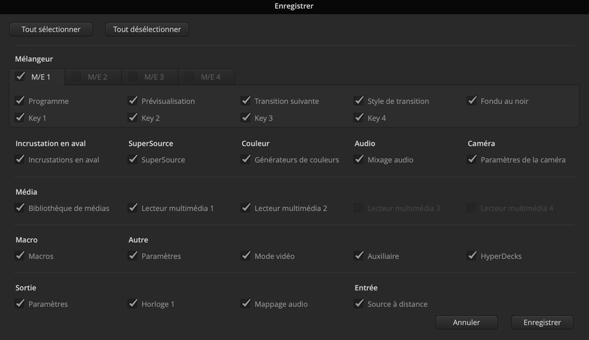Screen dimensions: 589x340
Task: Click the Tout sélectionner button
Action: 51,29
